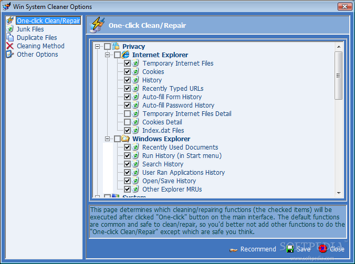This screenshot has height=264, width=355.
Task: Uncheck the Cookies checkbox
Action: (127, 71)
